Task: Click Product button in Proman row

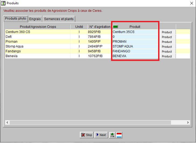Action: pyautogui.click(x=167, y=42)
